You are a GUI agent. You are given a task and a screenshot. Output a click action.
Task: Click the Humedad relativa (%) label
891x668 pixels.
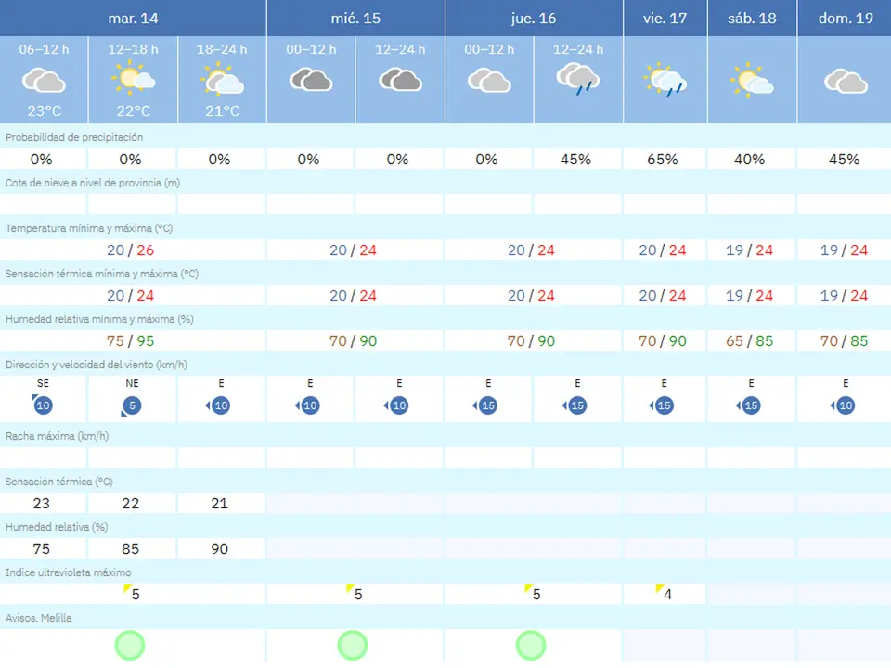coord(57,527)
